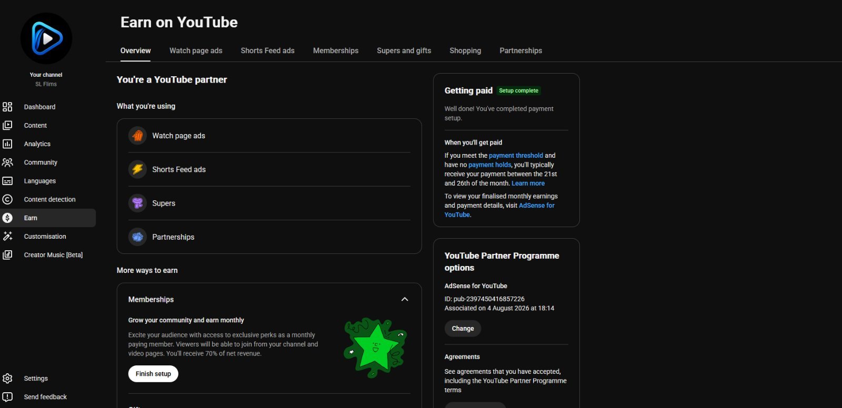
Task: Open Content in the sidebar
Action: pos(35,125)
